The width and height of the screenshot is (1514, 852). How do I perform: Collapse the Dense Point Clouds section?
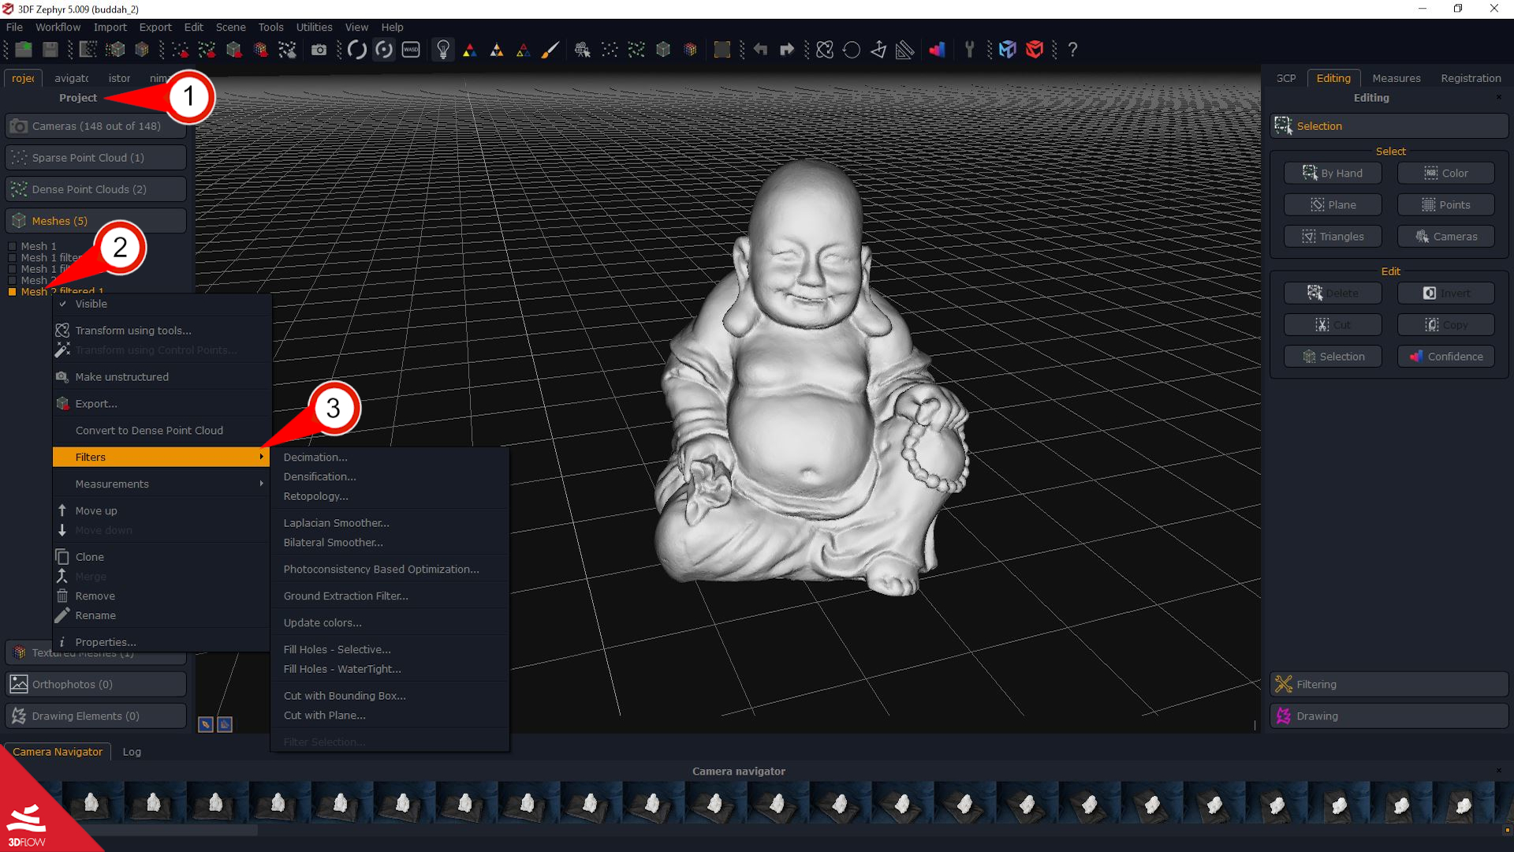point(89,189)
